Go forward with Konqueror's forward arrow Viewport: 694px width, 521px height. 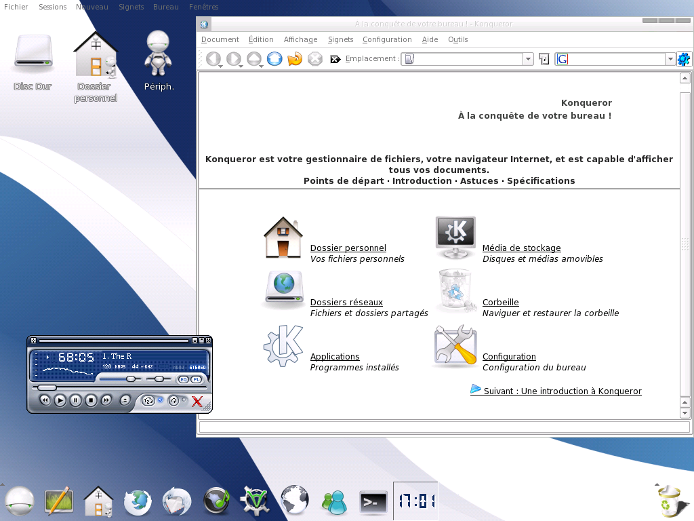pyautogui.click(x=234, y=58)
